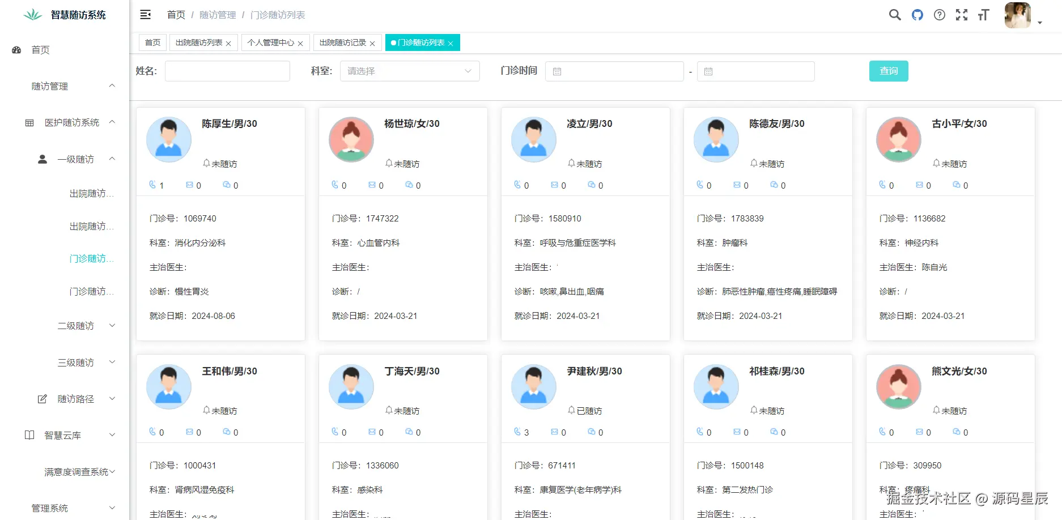Select the highlighted 门诊随访 sidebar item
Image resolution: width=1062 pixels, height=520 pixels.
(91, 258)
